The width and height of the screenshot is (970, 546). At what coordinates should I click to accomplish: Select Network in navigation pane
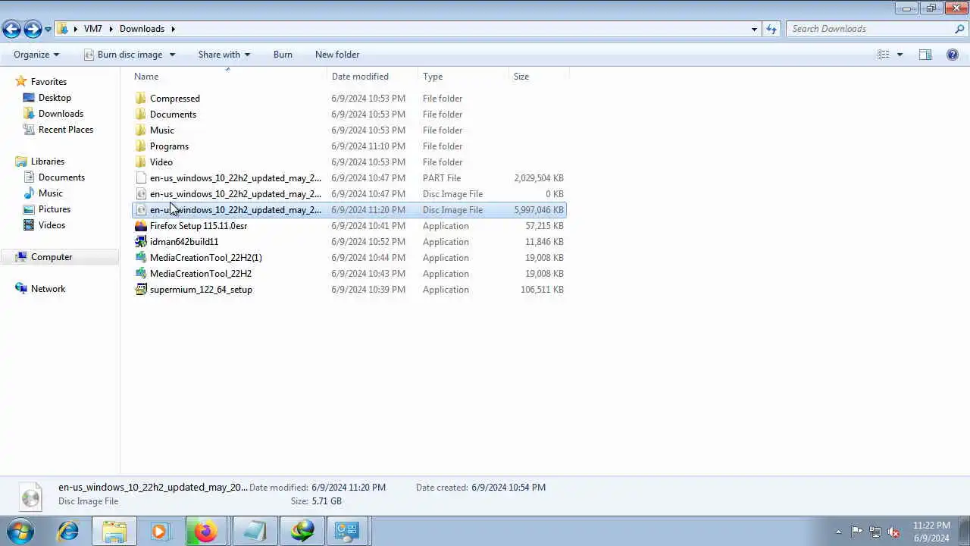[x=48, y=289]
